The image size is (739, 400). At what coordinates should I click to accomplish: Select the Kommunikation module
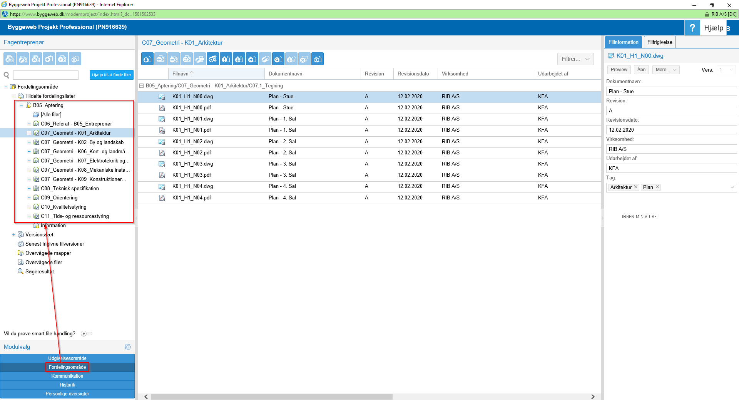[67, 376]
